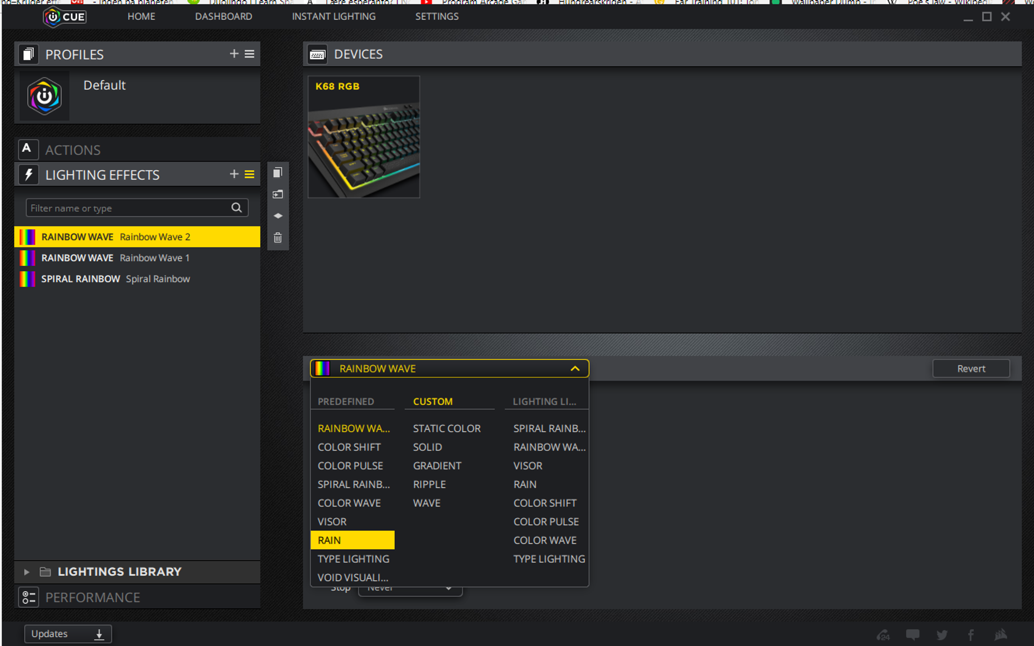
Task: Click the move-to-library folder icon
Action: (x=278, y=194)
